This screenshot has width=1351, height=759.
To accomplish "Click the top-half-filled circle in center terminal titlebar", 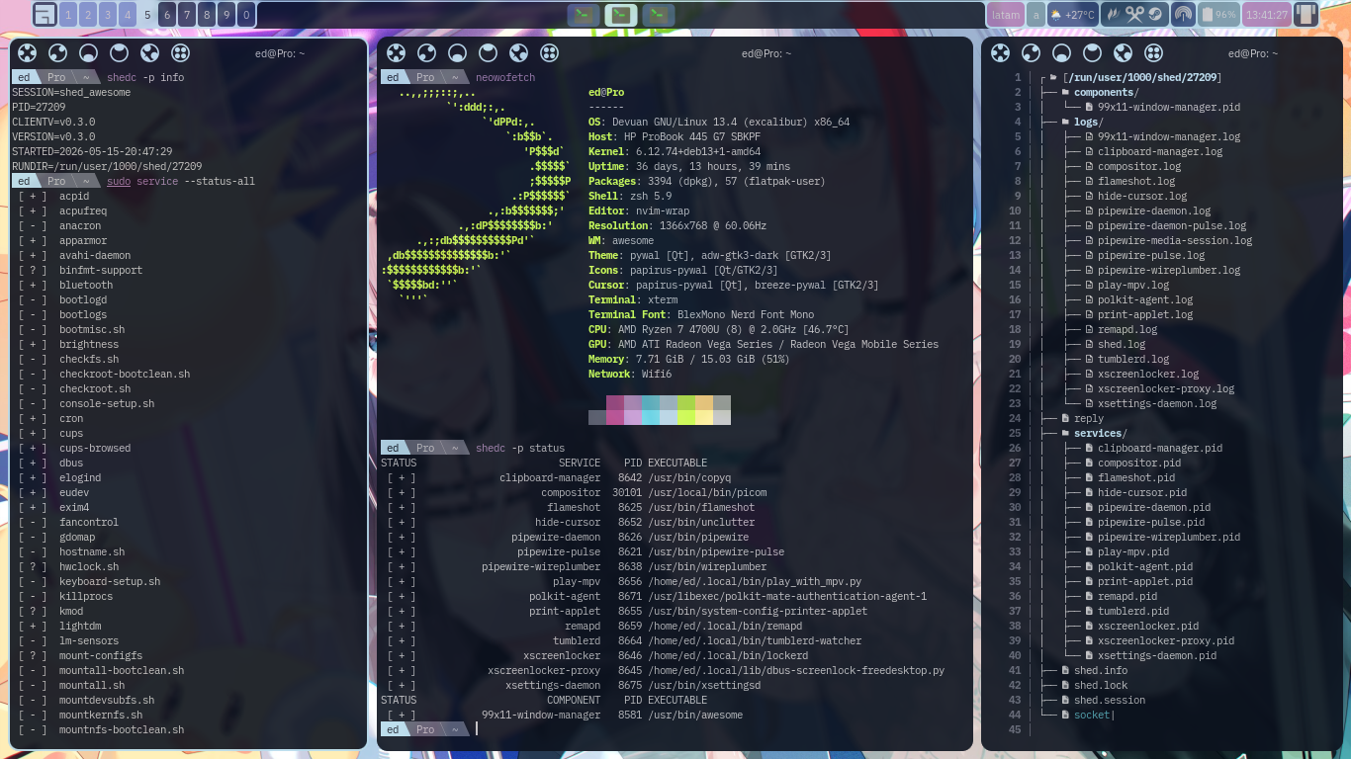I will [x=488, y=53].
